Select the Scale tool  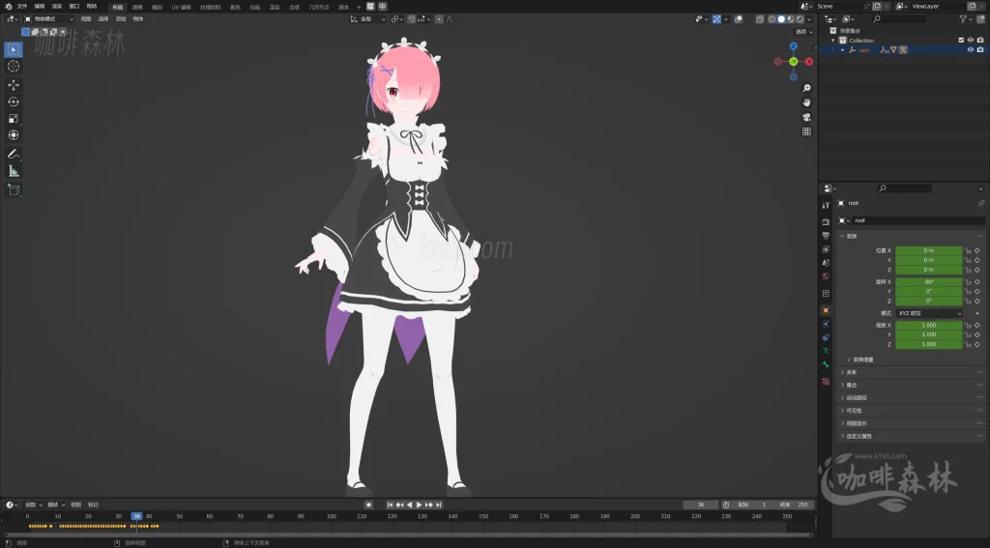(14, 119)
